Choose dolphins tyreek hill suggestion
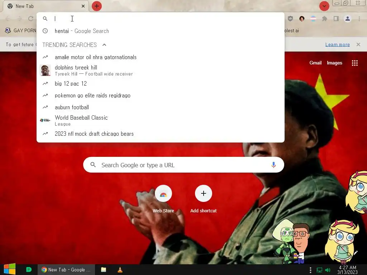367x275 pixels. click(x=161, y=71)
